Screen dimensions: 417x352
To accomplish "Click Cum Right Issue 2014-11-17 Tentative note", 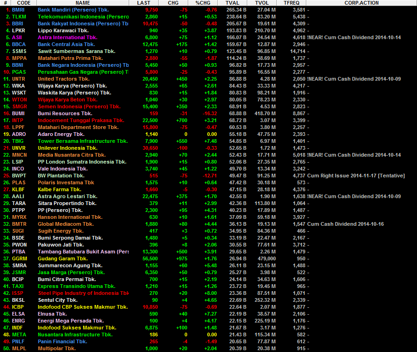I will [x=356, y=176].
